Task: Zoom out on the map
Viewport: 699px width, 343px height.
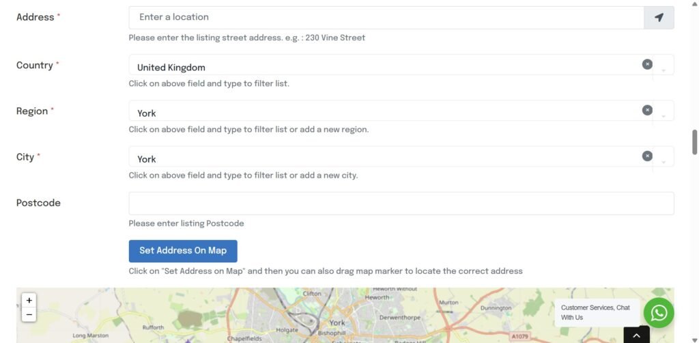Action: point(29,315)
